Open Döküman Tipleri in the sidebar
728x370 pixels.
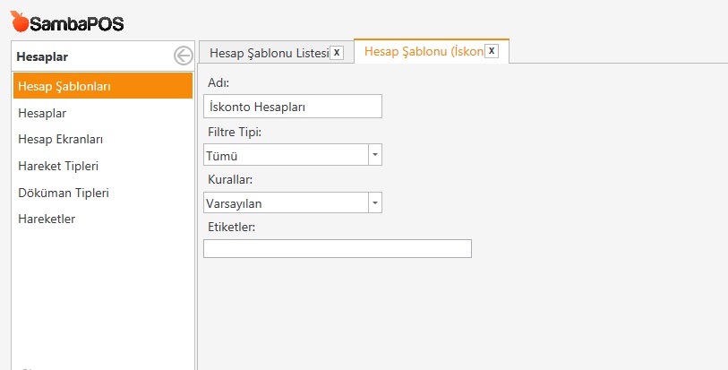point(64,193)
